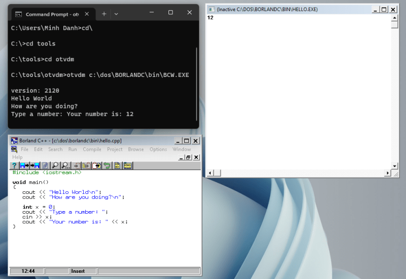The height and width of the screenshot is (279, 406).
Task: Open hello.cpp document control menu icon
Action: coord(14,149)
